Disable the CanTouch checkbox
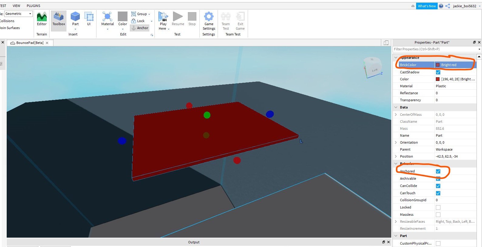The height and width of the screenshot is (247, 482). (x=438, y=193)
